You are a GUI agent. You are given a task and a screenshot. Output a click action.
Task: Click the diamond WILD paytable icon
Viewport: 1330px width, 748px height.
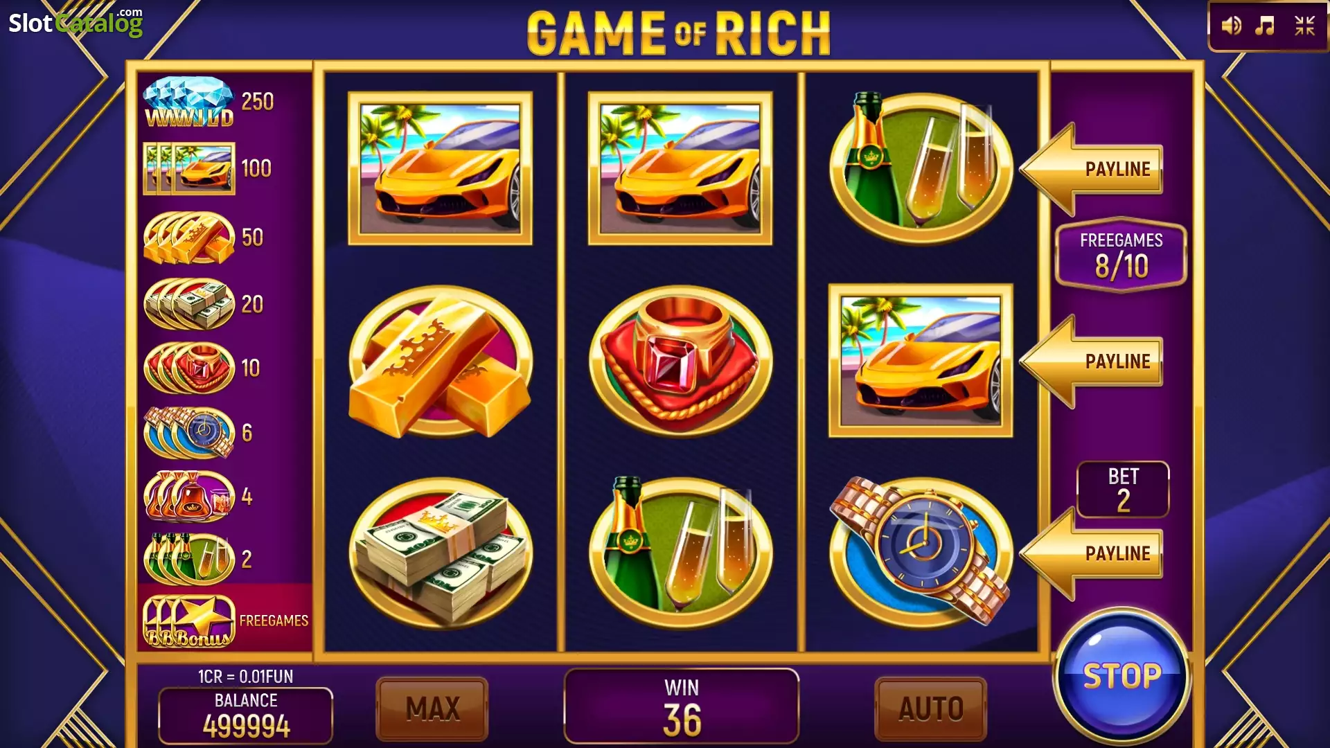189,102
